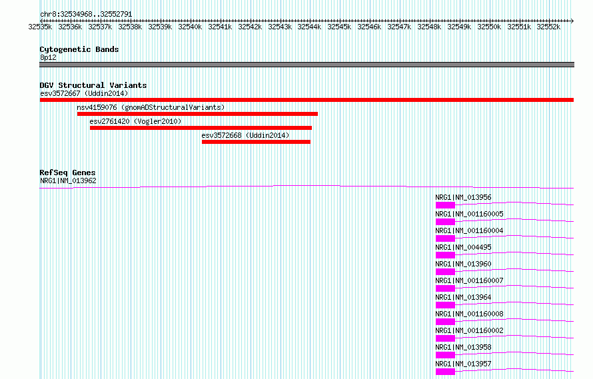The height and width of the screenshot is (379, 593).
Task: Click the DGV Structural Variants track title
Action: pyautogui.click(x=93, y=85)
